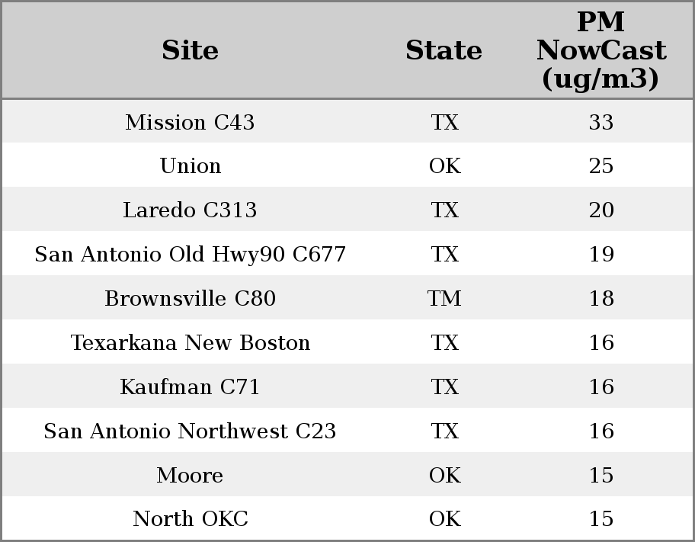
Task: Select the Texarkana New Boston cell
Action: [x=190, y=343]
